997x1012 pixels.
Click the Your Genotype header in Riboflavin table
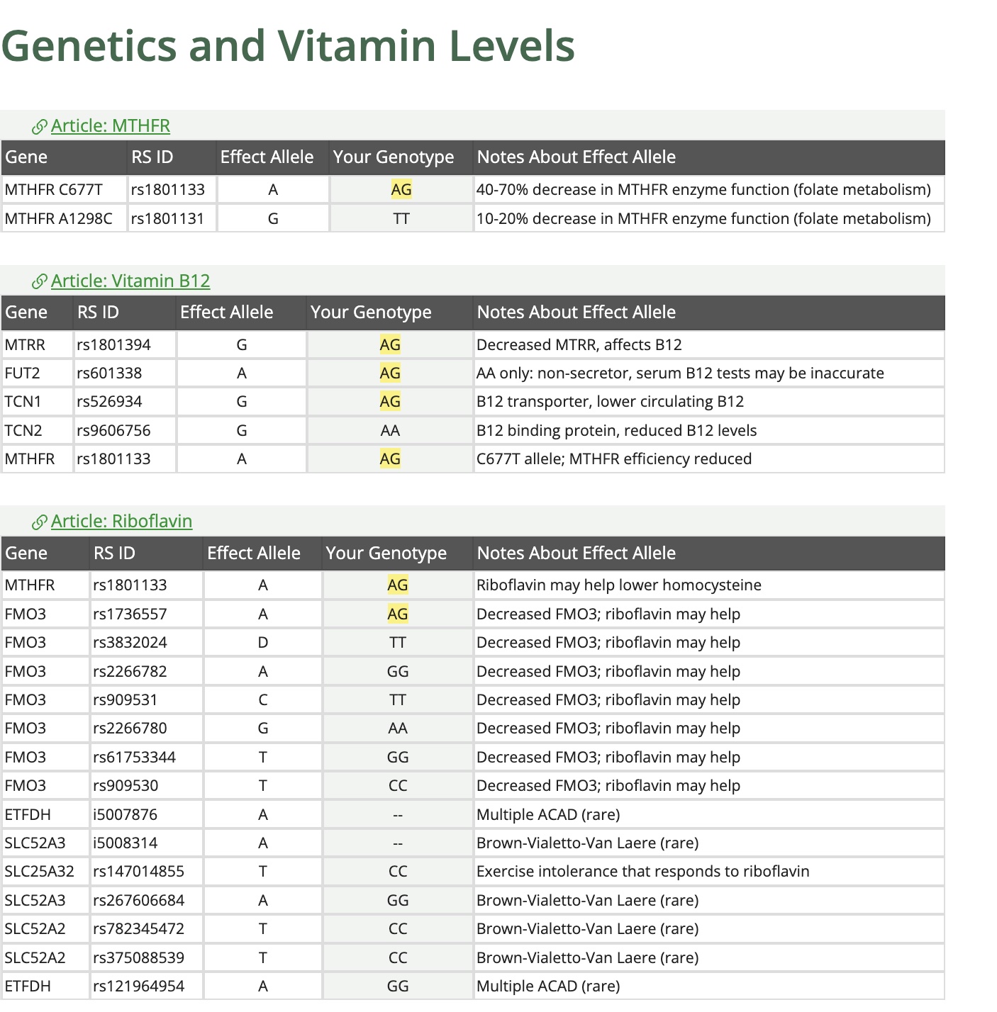click(397, 553)
